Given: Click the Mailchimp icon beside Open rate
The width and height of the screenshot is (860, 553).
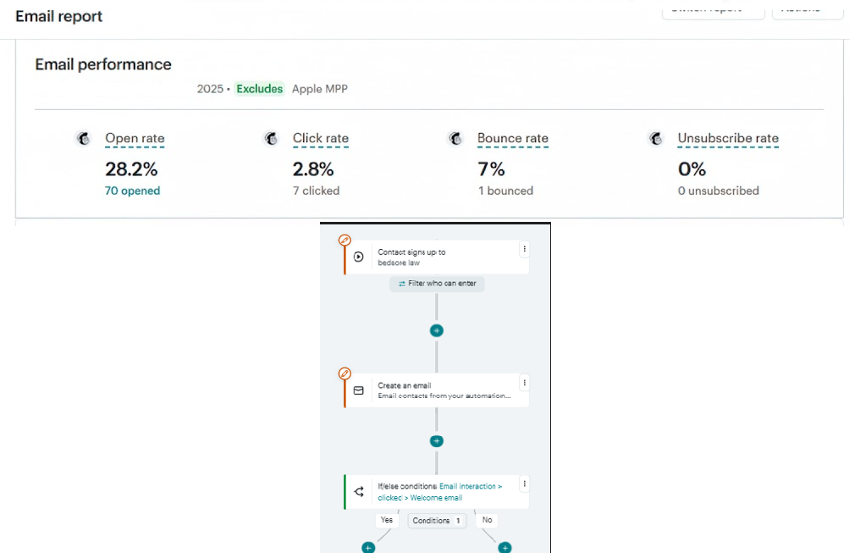Looking at the screenshot, I should point(83,139).
